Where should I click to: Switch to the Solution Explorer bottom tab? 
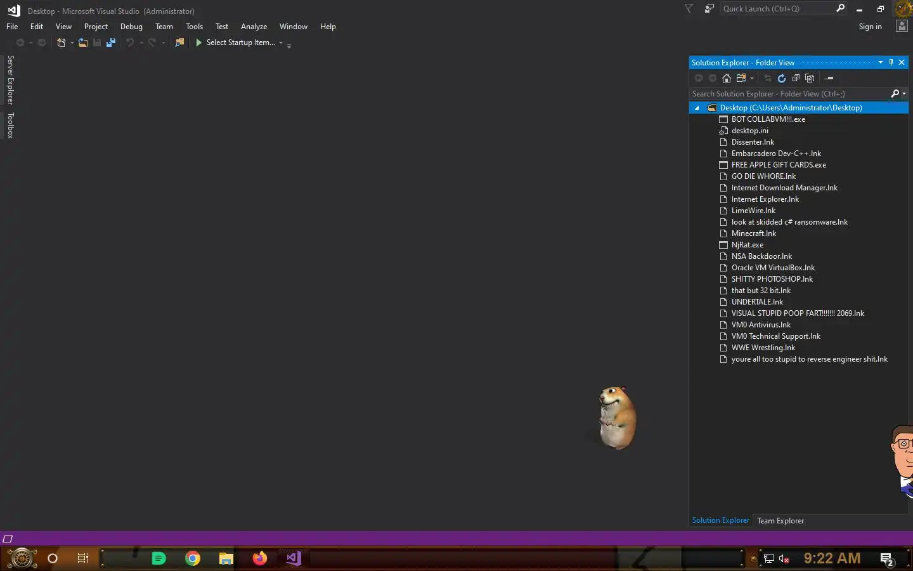(720, 520)
